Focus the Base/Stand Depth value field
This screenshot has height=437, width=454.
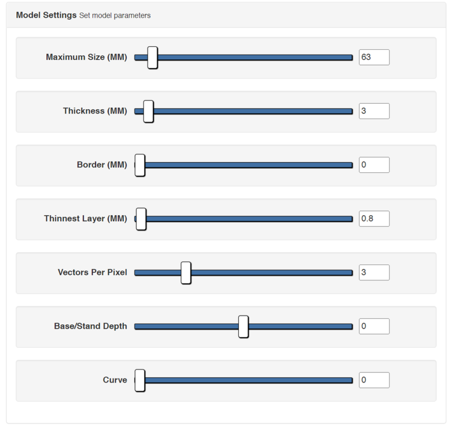374,326
